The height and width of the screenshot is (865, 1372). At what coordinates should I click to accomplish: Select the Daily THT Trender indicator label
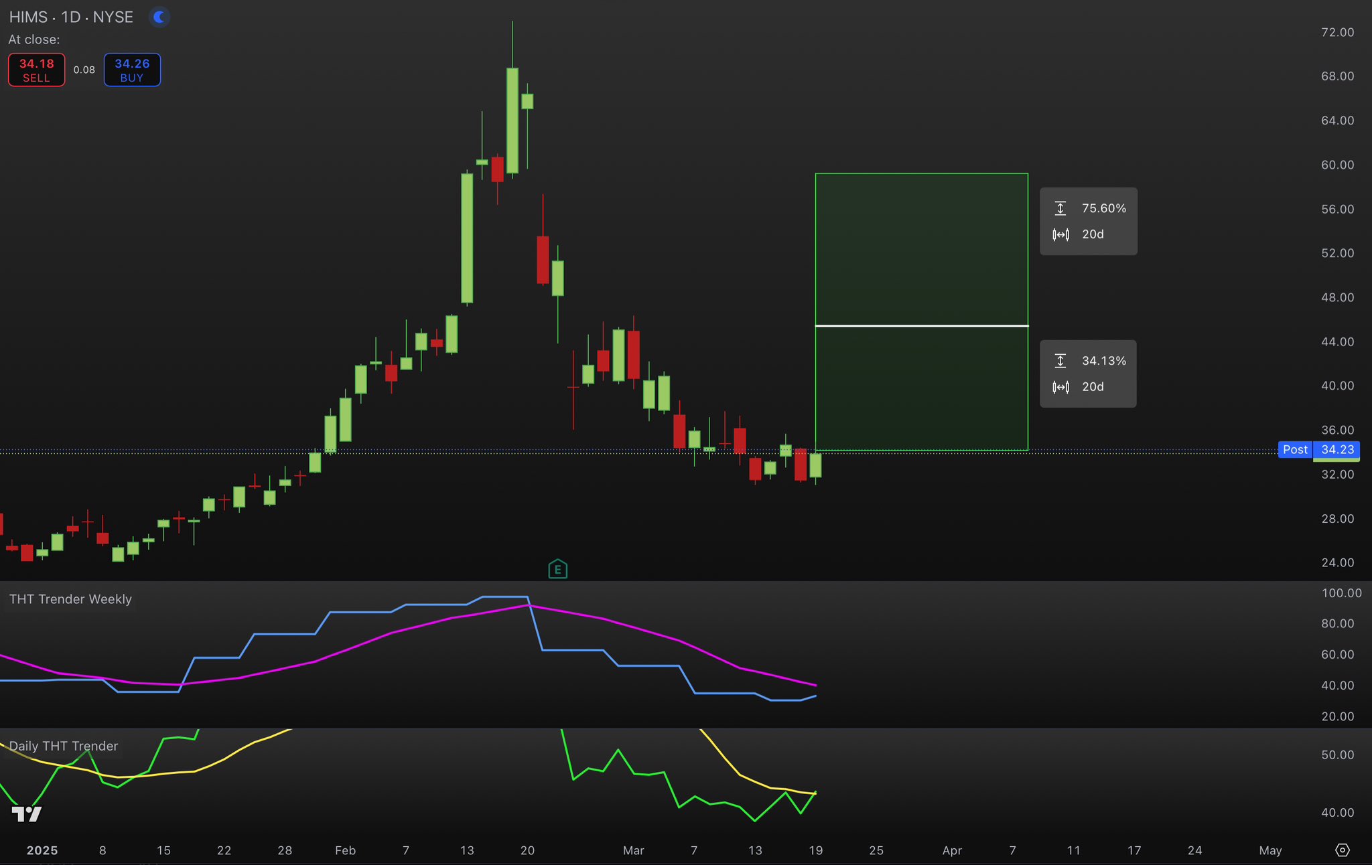point(64,746)
